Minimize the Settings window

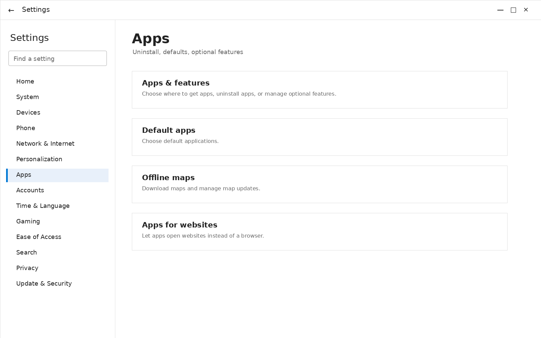tap(500, 10)
